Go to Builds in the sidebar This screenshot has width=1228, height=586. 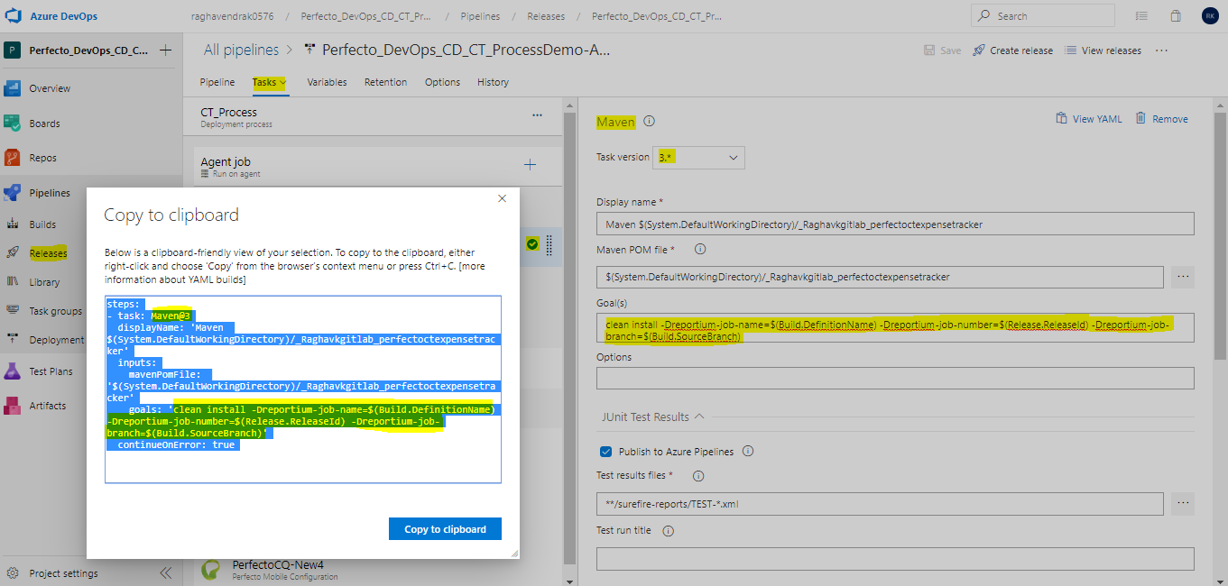point(42,224)
